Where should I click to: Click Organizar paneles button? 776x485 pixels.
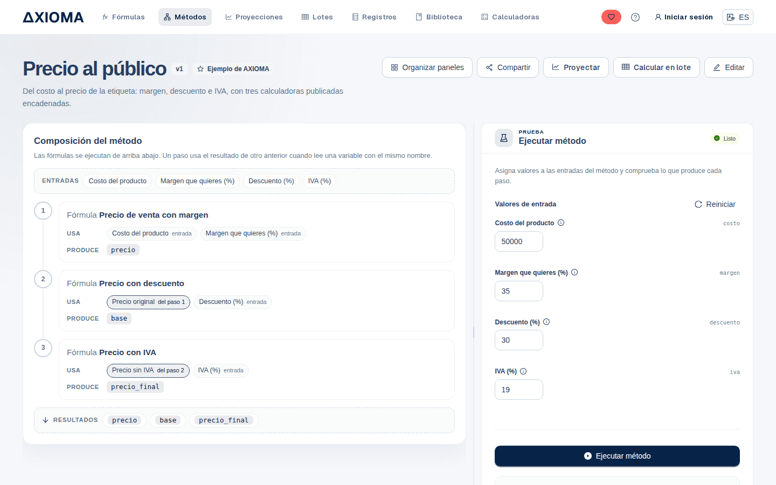pos(427,67)
